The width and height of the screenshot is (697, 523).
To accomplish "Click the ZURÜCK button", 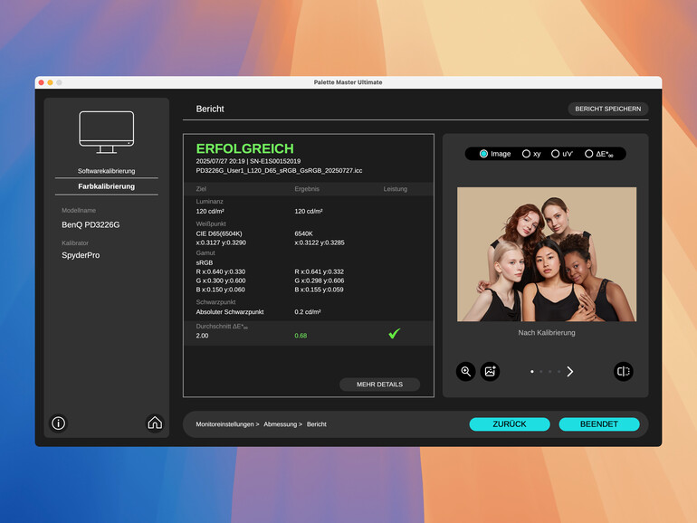I will (x=510, y=423).
